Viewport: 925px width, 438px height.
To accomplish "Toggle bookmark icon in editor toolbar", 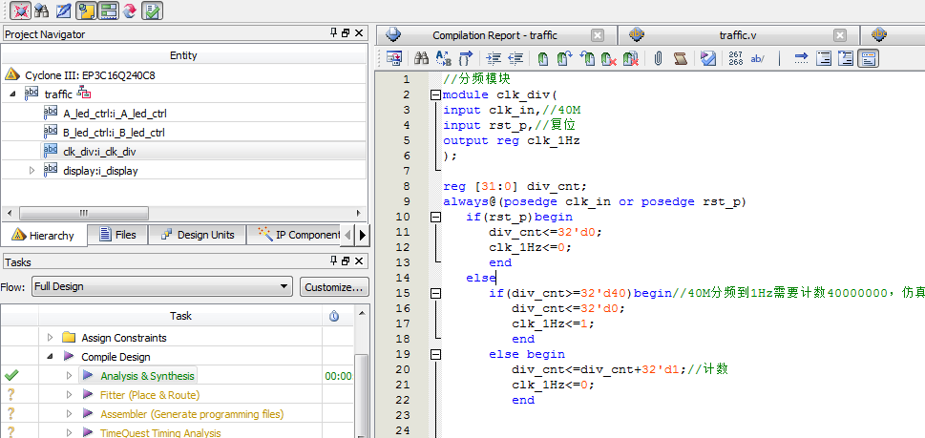I will click(543, 59).
